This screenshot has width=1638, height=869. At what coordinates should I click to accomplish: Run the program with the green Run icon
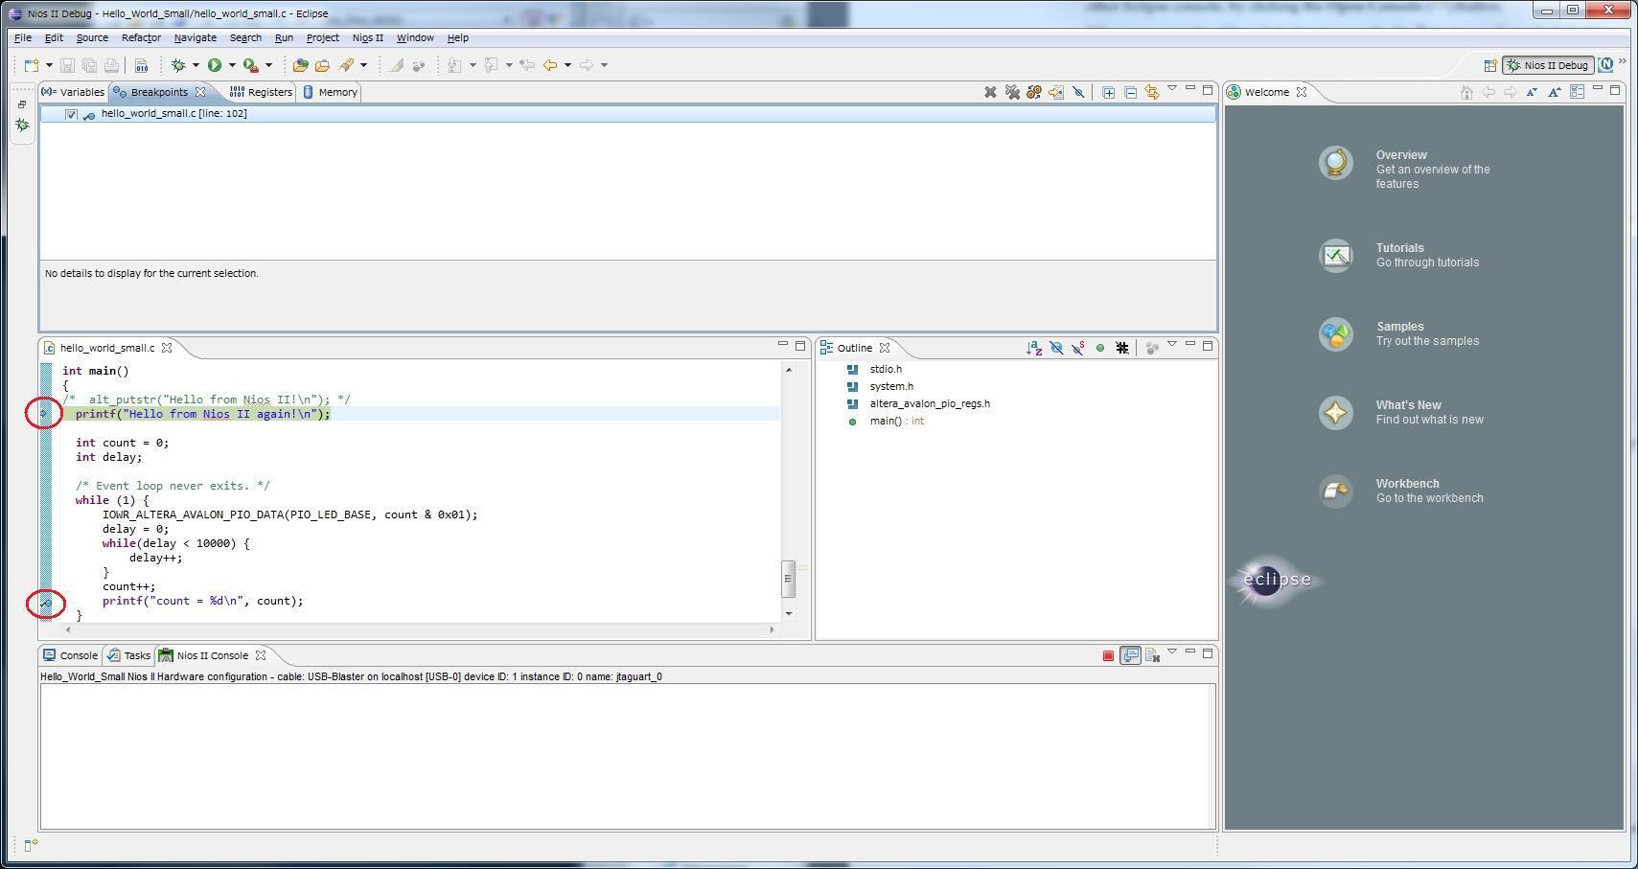(215, 64)
